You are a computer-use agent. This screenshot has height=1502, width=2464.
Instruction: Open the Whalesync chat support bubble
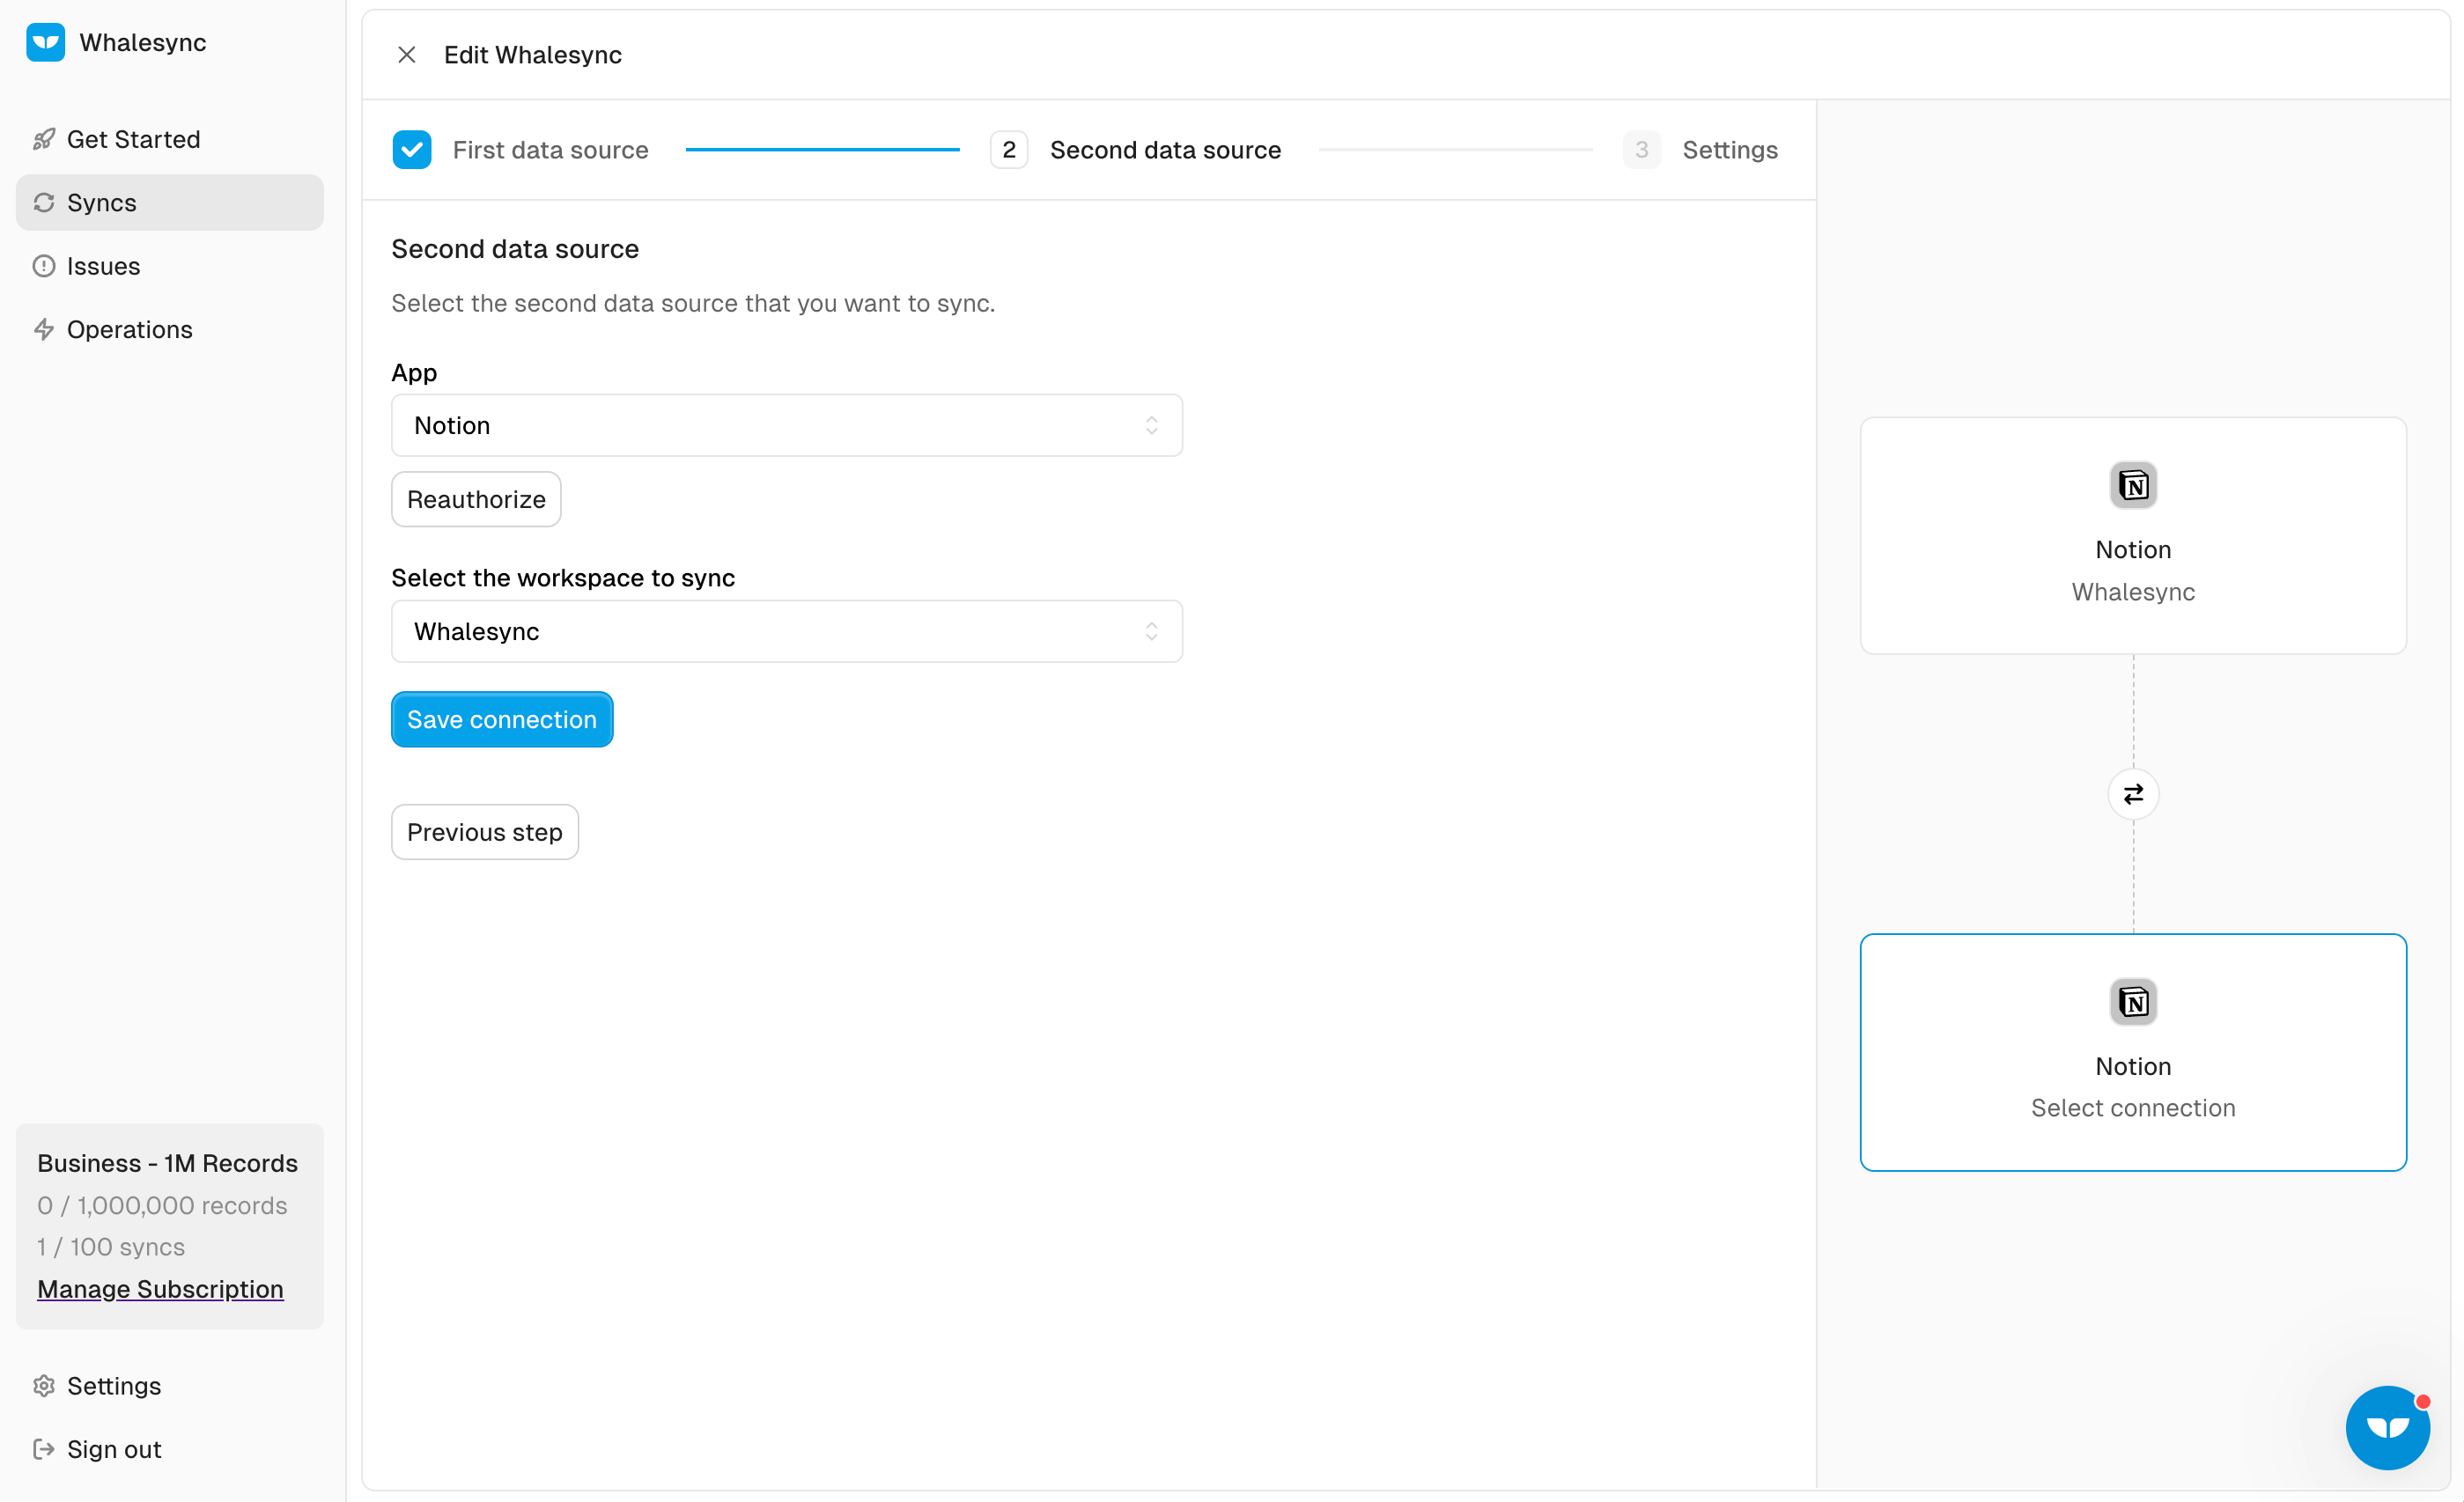pyautogui.click(x=2388, y=1427)
